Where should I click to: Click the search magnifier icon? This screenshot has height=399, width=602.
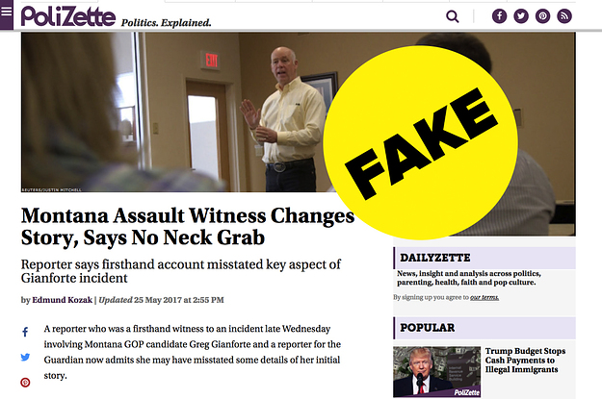[453, 16]
